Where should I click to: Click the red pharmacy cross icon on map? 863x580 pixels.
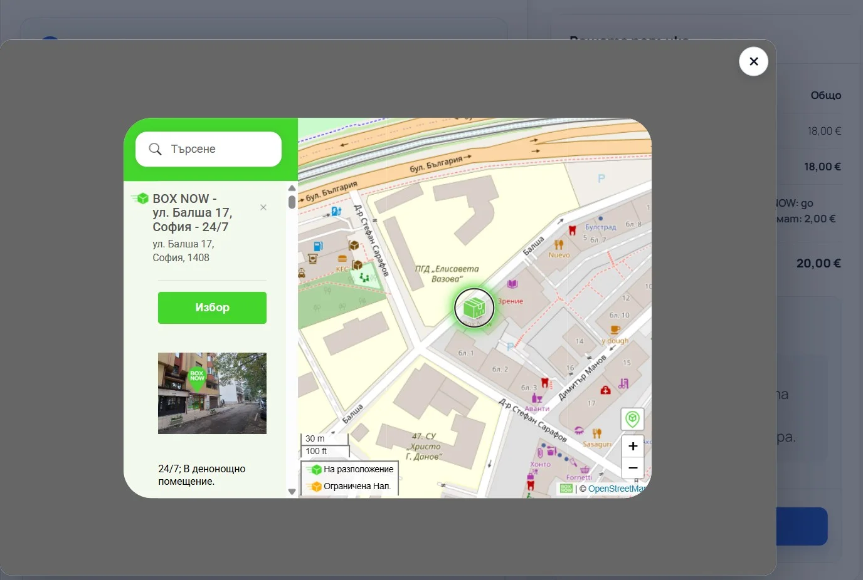coord(605,390)
